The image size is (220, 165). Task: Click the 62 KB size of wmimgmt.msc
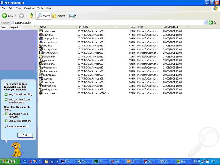[132, 89]
